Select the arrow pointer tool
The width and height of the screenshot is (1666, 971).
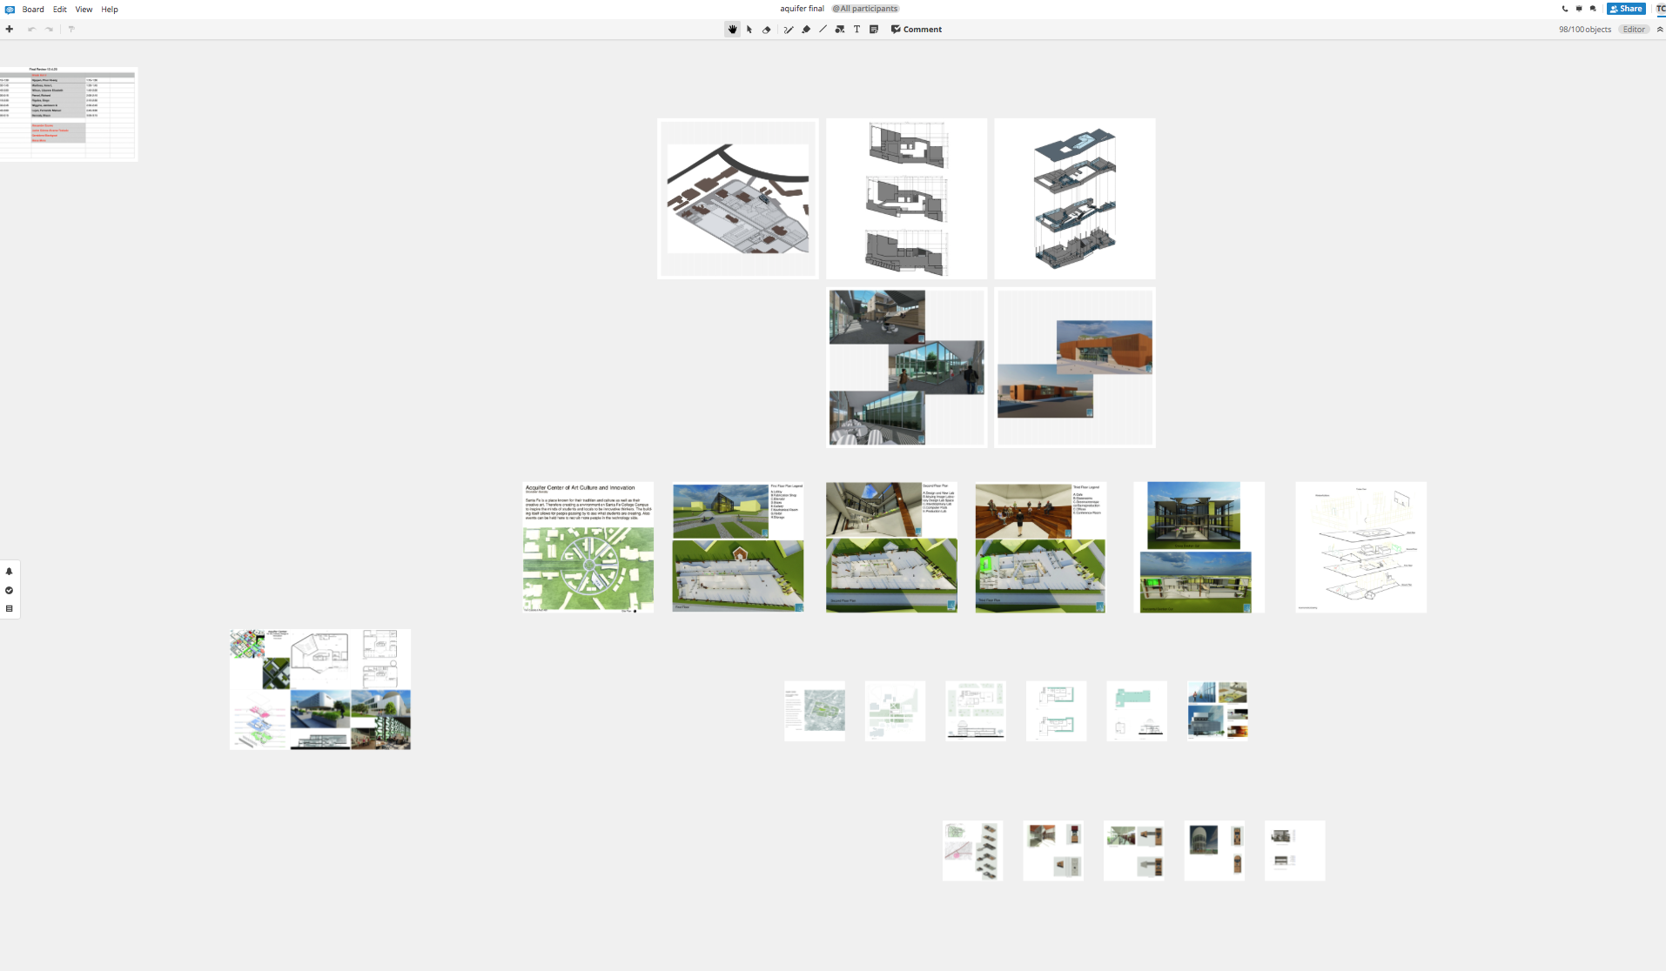click(749, 29)
